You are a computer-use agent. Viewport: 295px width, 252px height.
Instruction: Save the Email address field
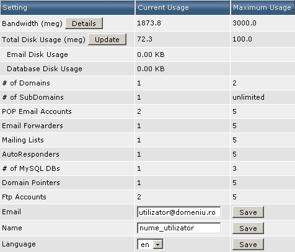pyautogui.click(x=248, y=212)
